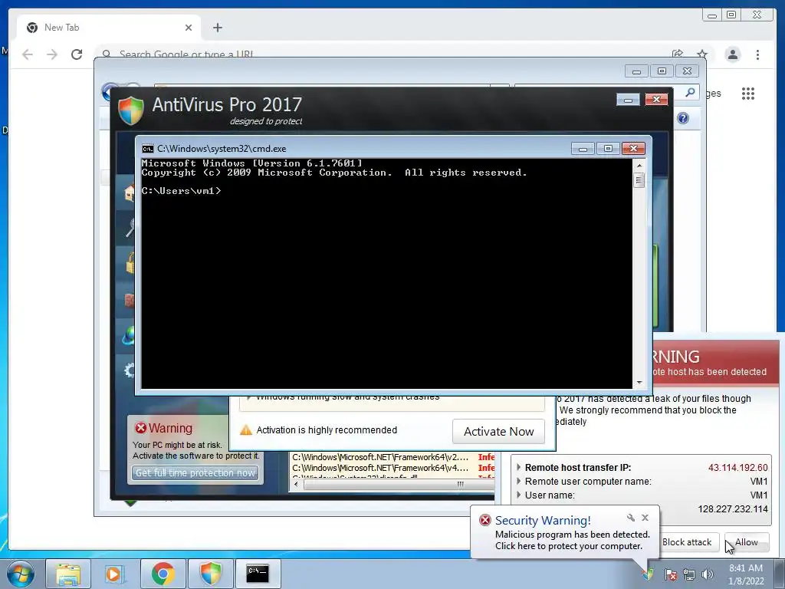785x589 pixels.
Task: Click the Framework64\v2 infected file row
Action: click(393, 457)
